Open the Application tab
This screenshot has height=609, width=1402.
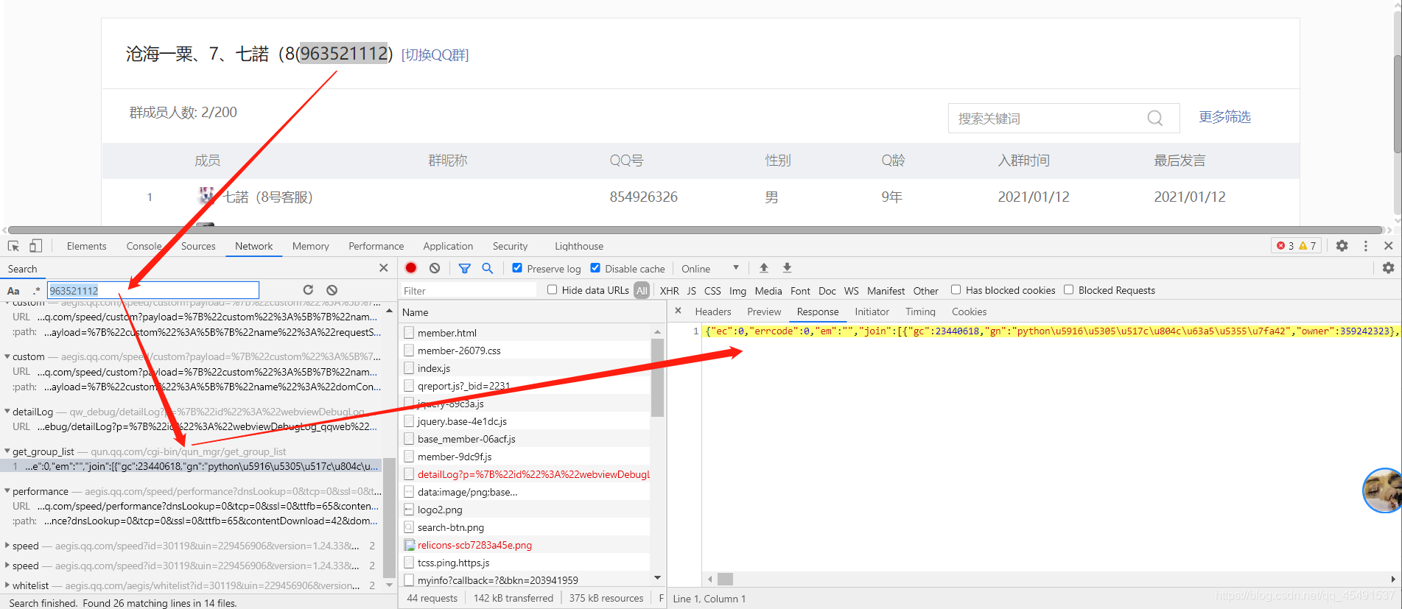point(448,246)
